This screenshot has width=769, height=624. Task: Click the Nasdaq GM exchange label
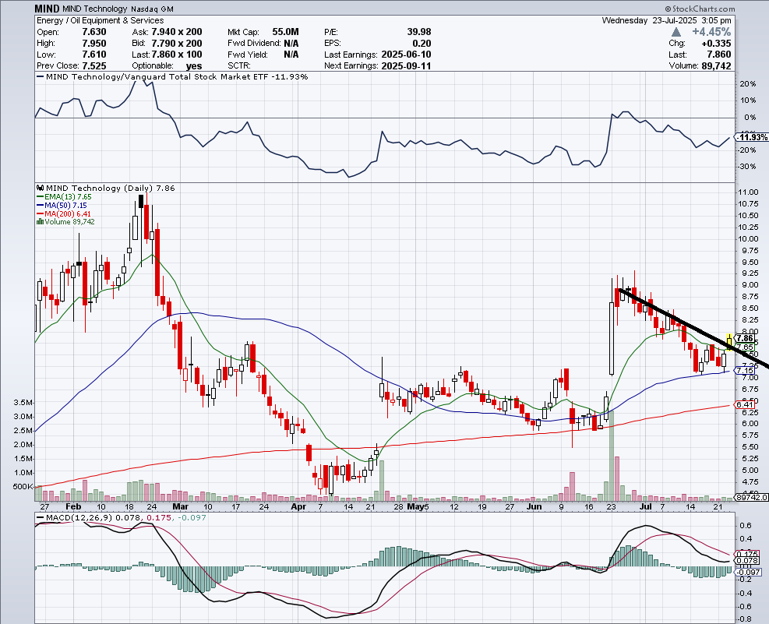(152, 9)
